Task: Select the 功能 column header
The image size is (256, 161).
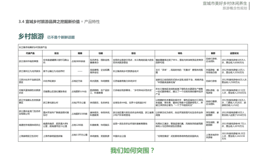Action: [x=101, y=53]
